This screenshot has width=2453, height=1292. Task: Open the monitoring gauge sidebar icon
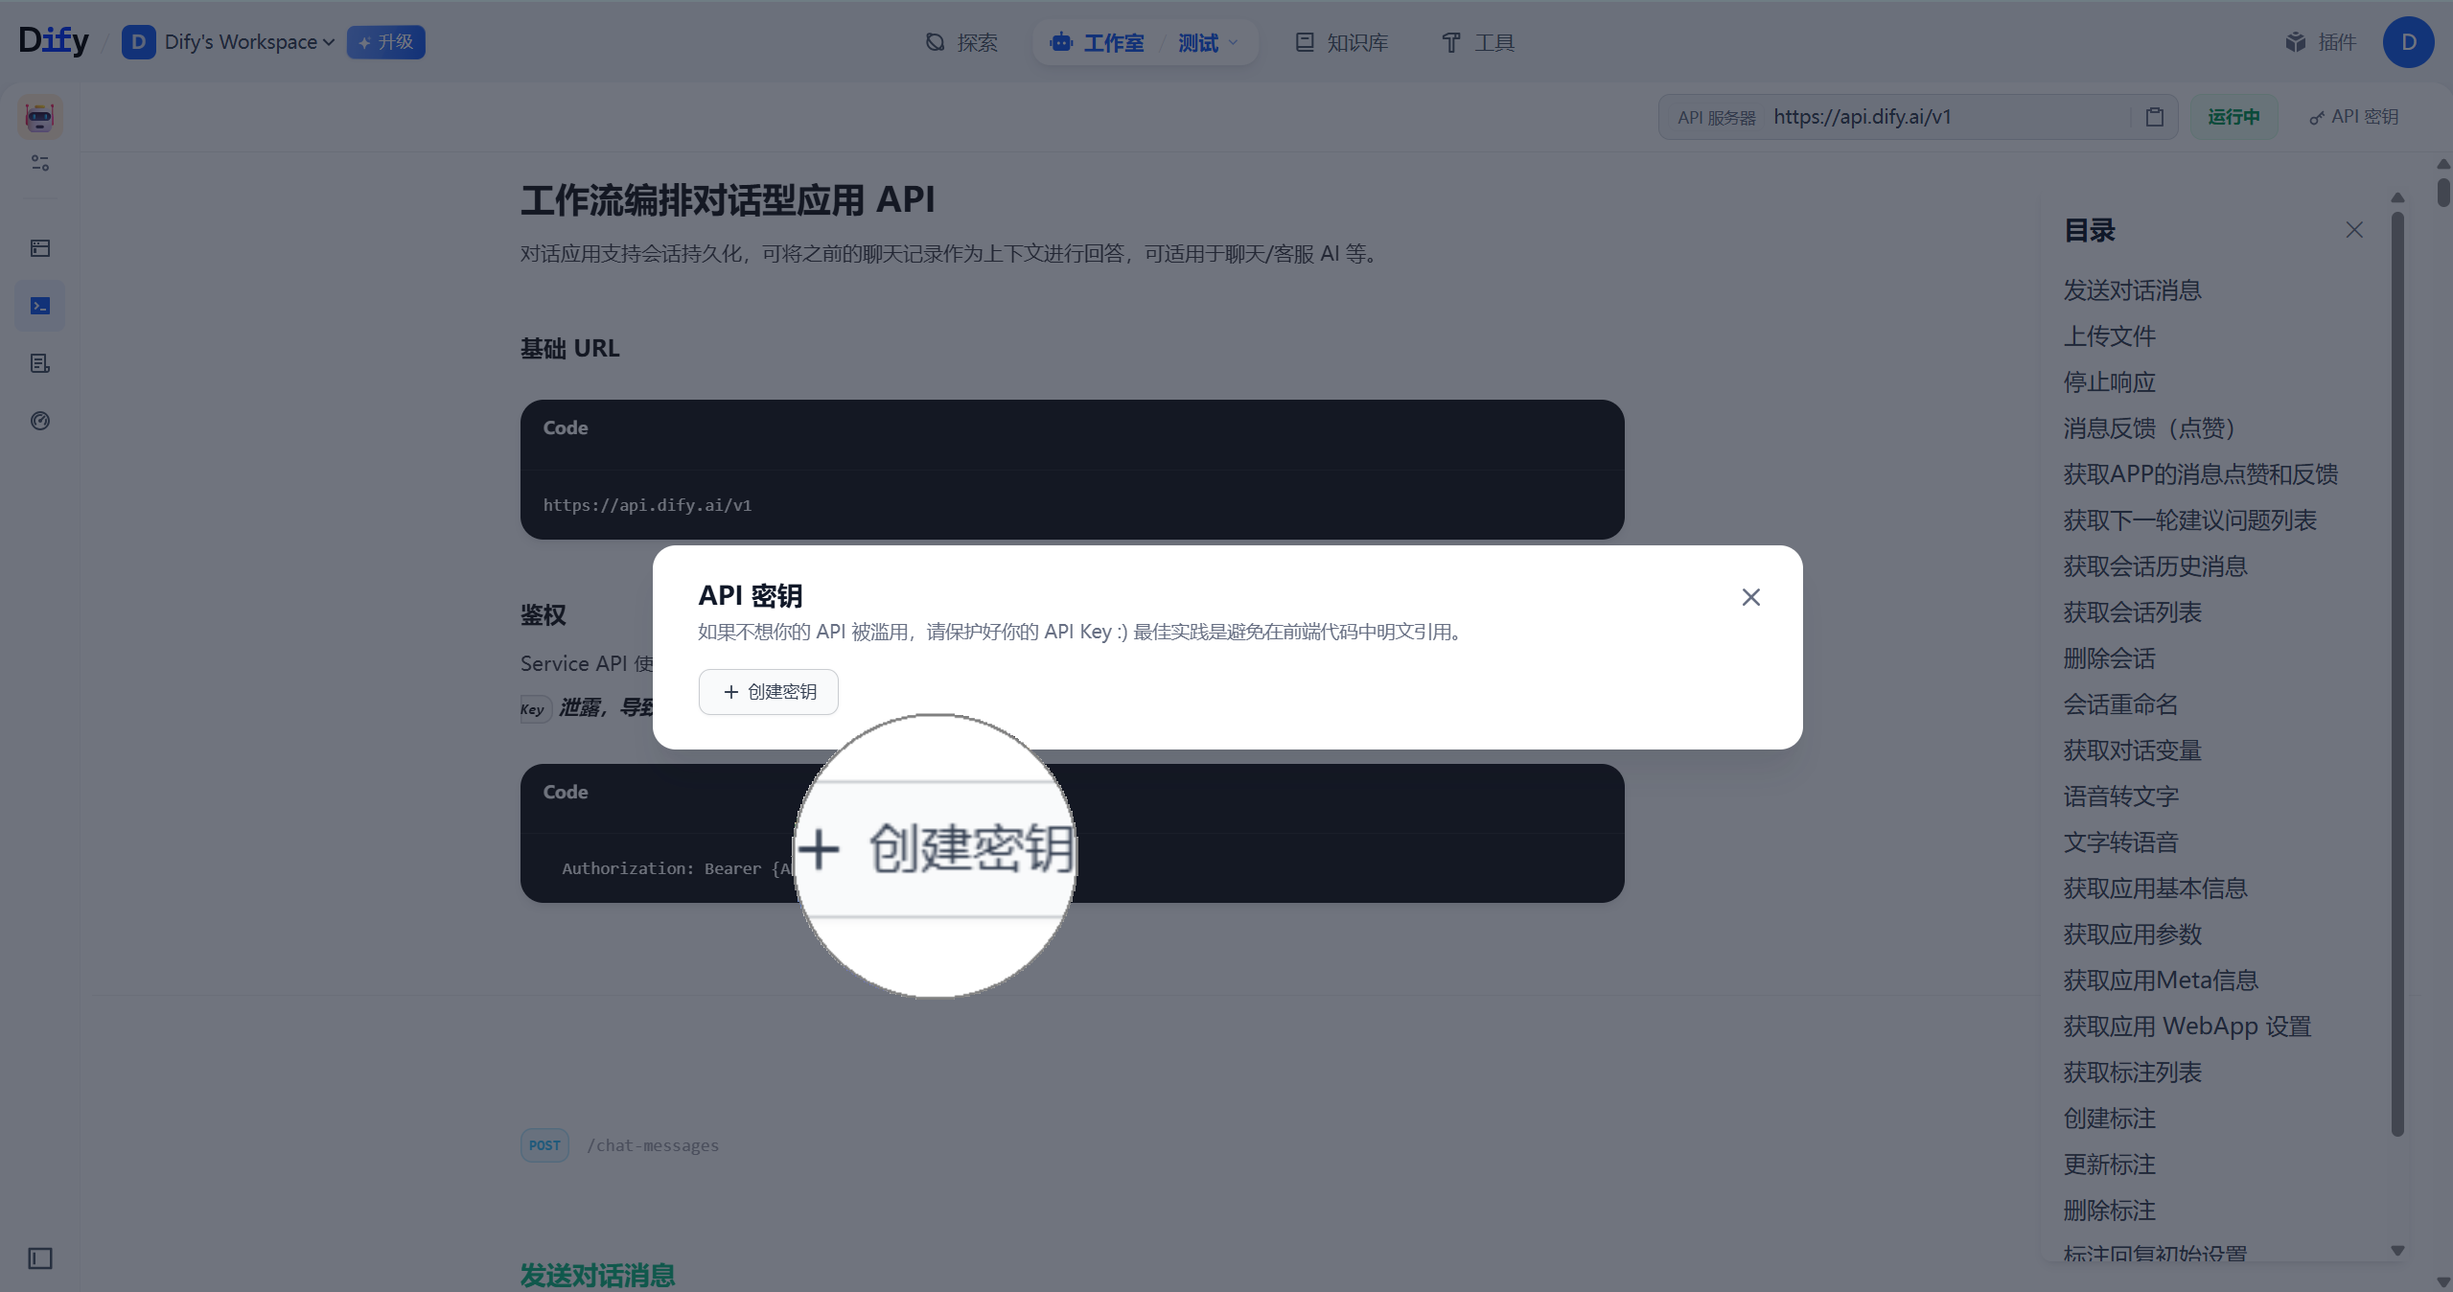[40, 421]
